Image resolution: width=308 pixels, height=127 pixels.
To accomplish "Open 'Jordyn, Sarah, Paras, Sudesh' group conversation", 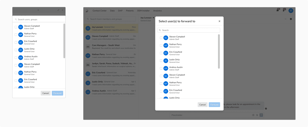I will [111, 65].
